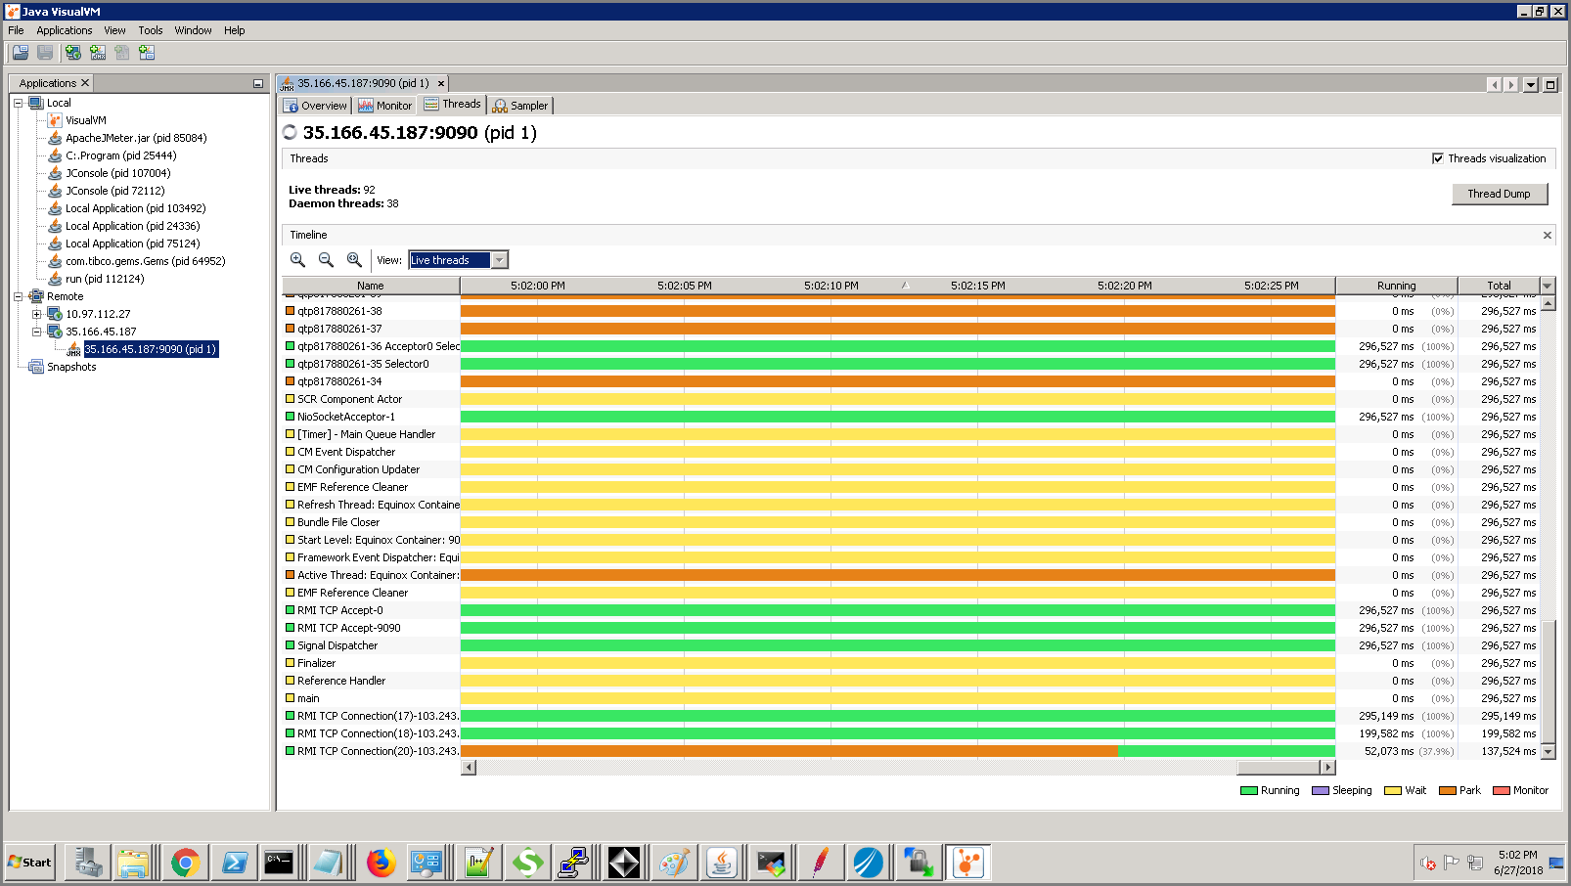The image size is (1571, 886).
Task: Open the Paint palette taskbar icon
Action: click(673, 863)
